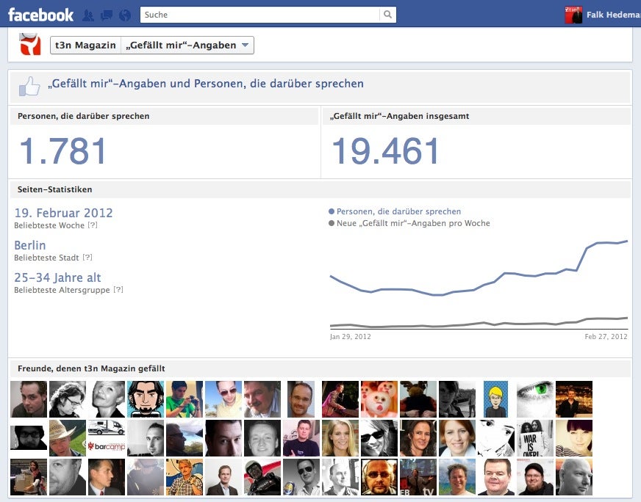Open the pink toy faces thumbnail
Viewport: 641px width, 502px height.
pos(379,399)
